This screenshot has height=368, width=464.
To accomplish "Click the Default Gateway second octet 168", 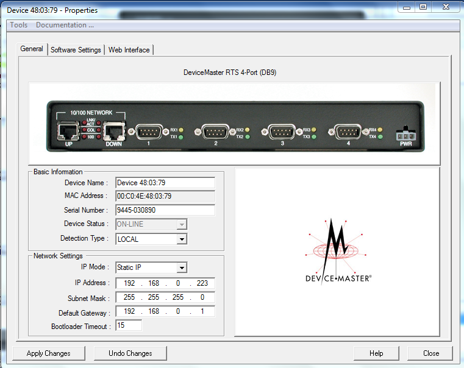I will point(154,311).
